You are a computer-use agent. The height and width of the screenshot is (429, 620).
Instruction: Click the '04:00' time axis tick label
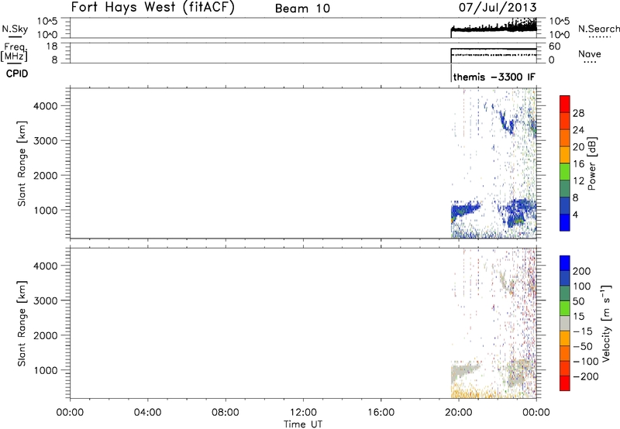pyautogui.click(x=147, y=413)
